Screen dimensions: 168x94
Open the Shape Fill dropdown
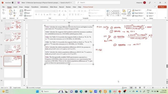(137, 10)
